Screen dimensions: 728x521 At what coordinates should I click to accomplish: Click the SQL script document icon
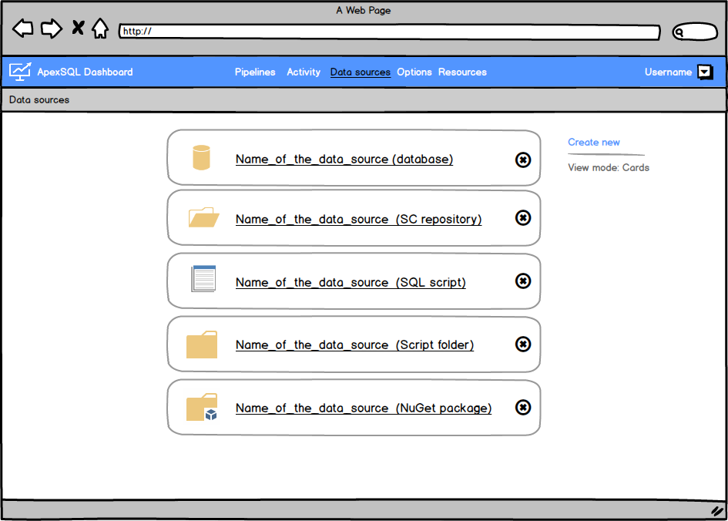(203, 278)
